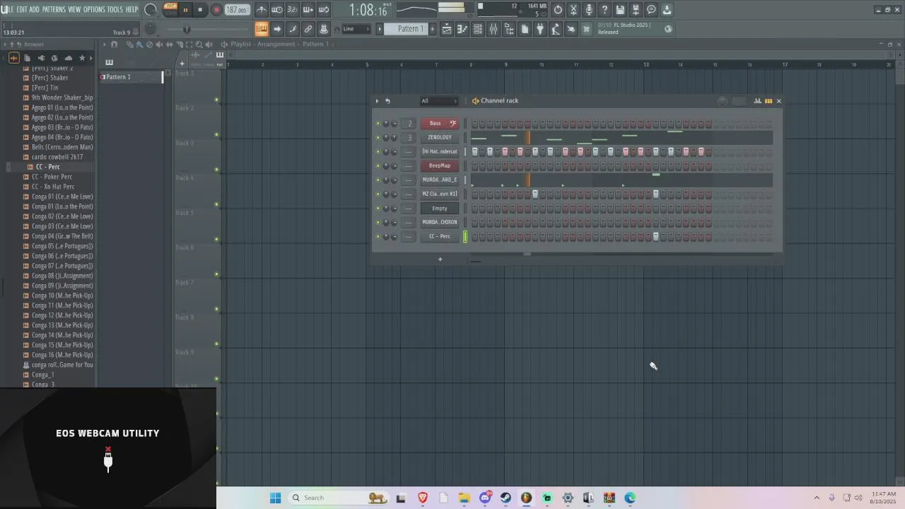Open the Line snap dropdown
This screenshot has height=509, width=905.
(x=356, y=29)
